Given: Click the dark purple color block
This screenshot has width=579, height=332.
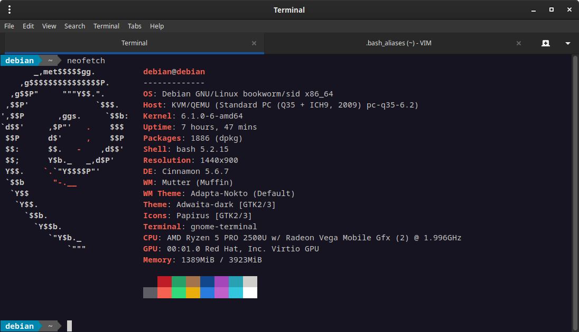Looking at the screenshot, I should [x=221, y=281].
